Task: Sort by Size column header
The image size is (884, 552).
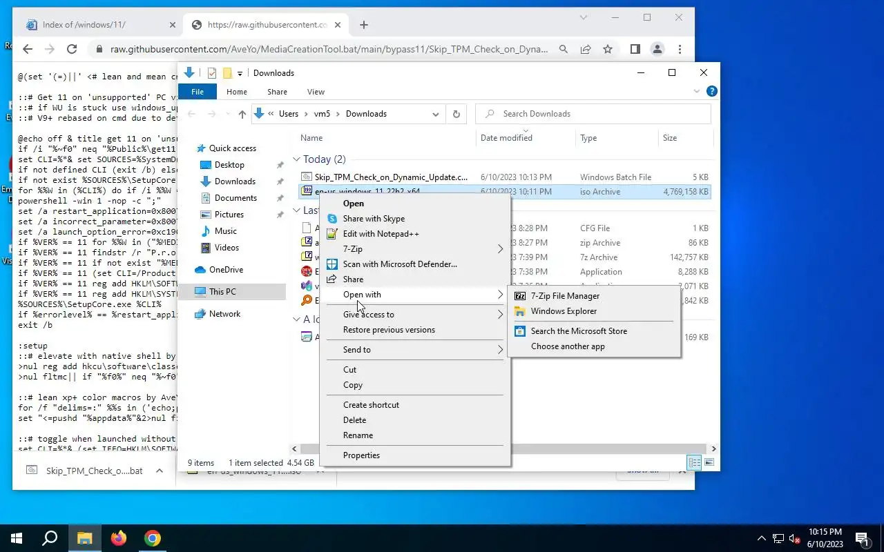Action: click(670, 138)
